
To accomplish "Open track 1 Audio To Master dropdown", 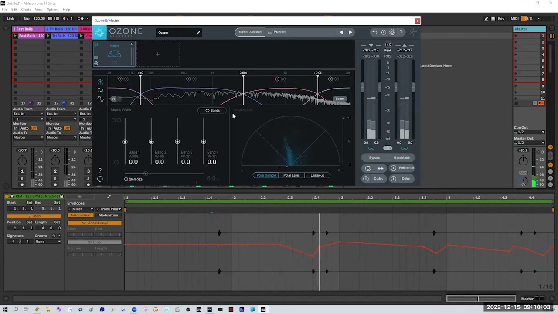I will pyautogui.click(x=28, y=137).
